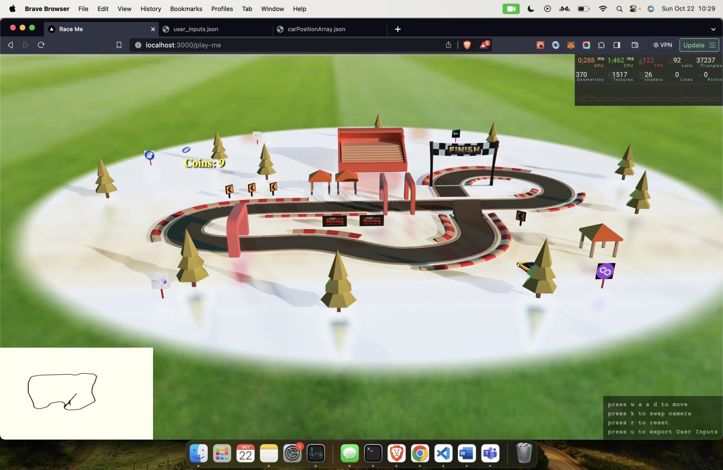This screenshot has height=470, width=723.
Task: Toggle Brave VPN button
Action: (x=663, y=45)
